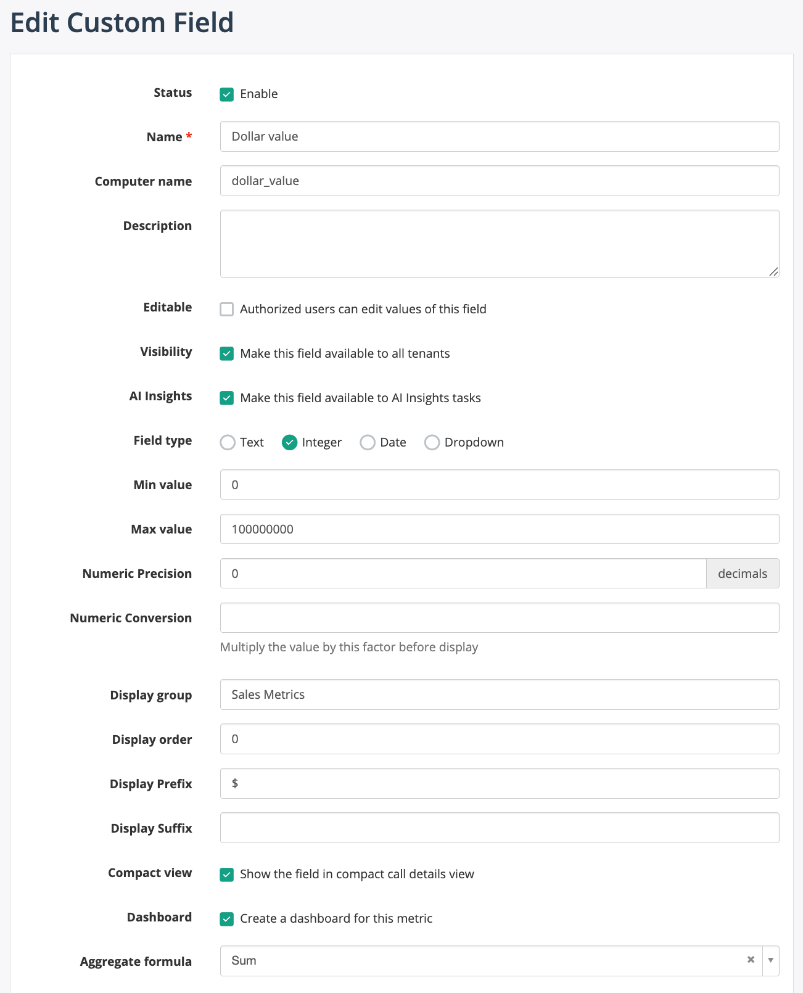This screenshot has height=993, width=803.
Task: Open the Aggregate formula dropdown arrow
Action: [770, 960]
